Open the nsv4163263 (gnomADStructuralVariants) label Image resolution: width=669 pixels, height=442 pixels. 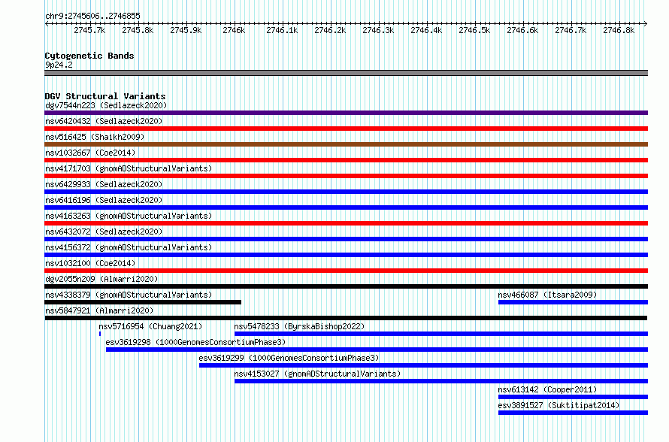(x=129, y=216)
